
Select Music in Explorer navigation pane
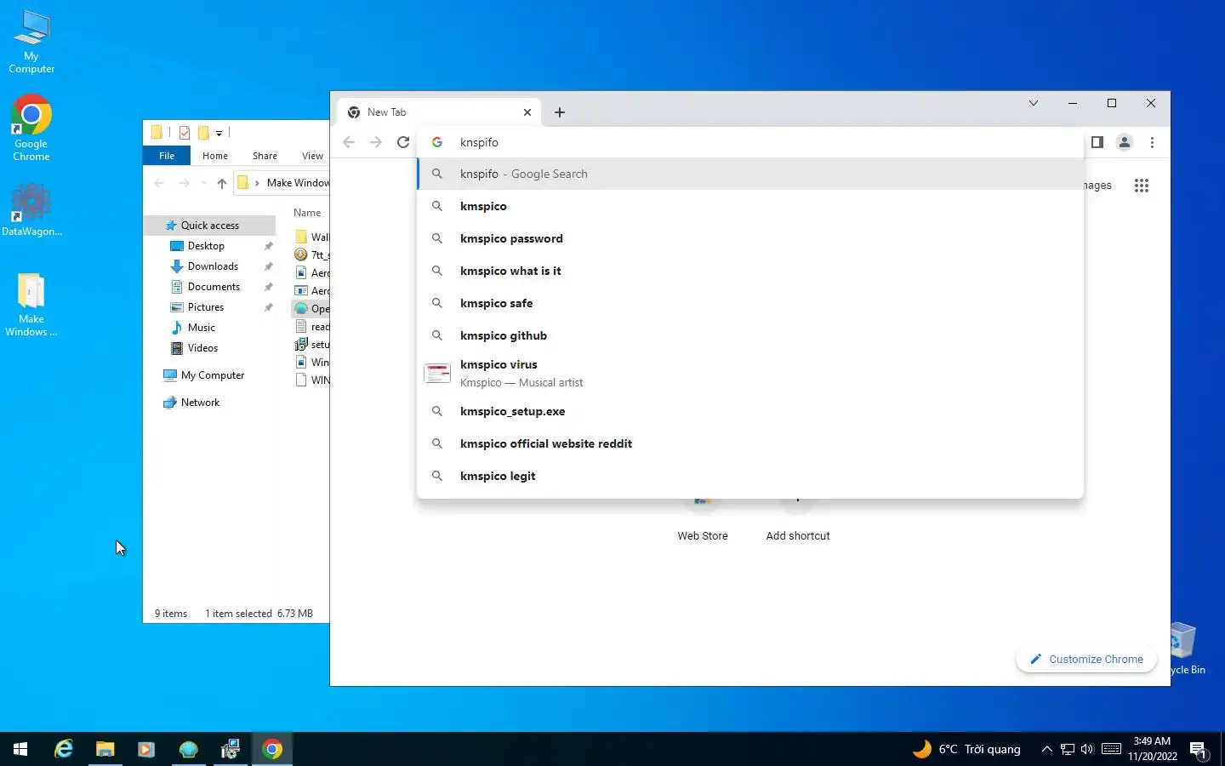(202, 328)
